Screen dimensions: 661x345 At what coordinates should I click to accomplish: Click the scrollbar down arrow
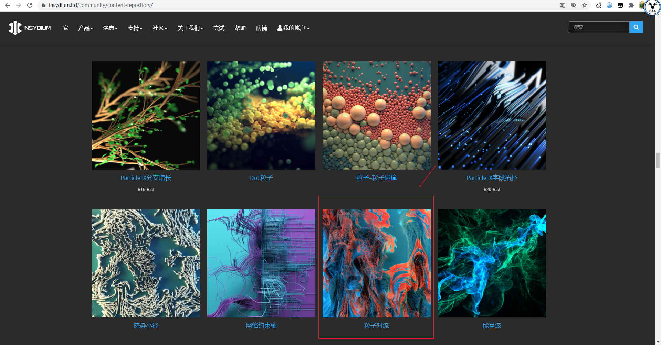click(658, 342)
